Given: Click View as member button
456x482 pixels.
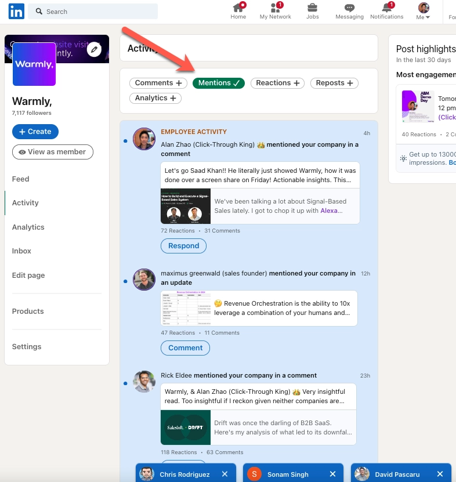Looking at the screenshot, I should [53, 152].
